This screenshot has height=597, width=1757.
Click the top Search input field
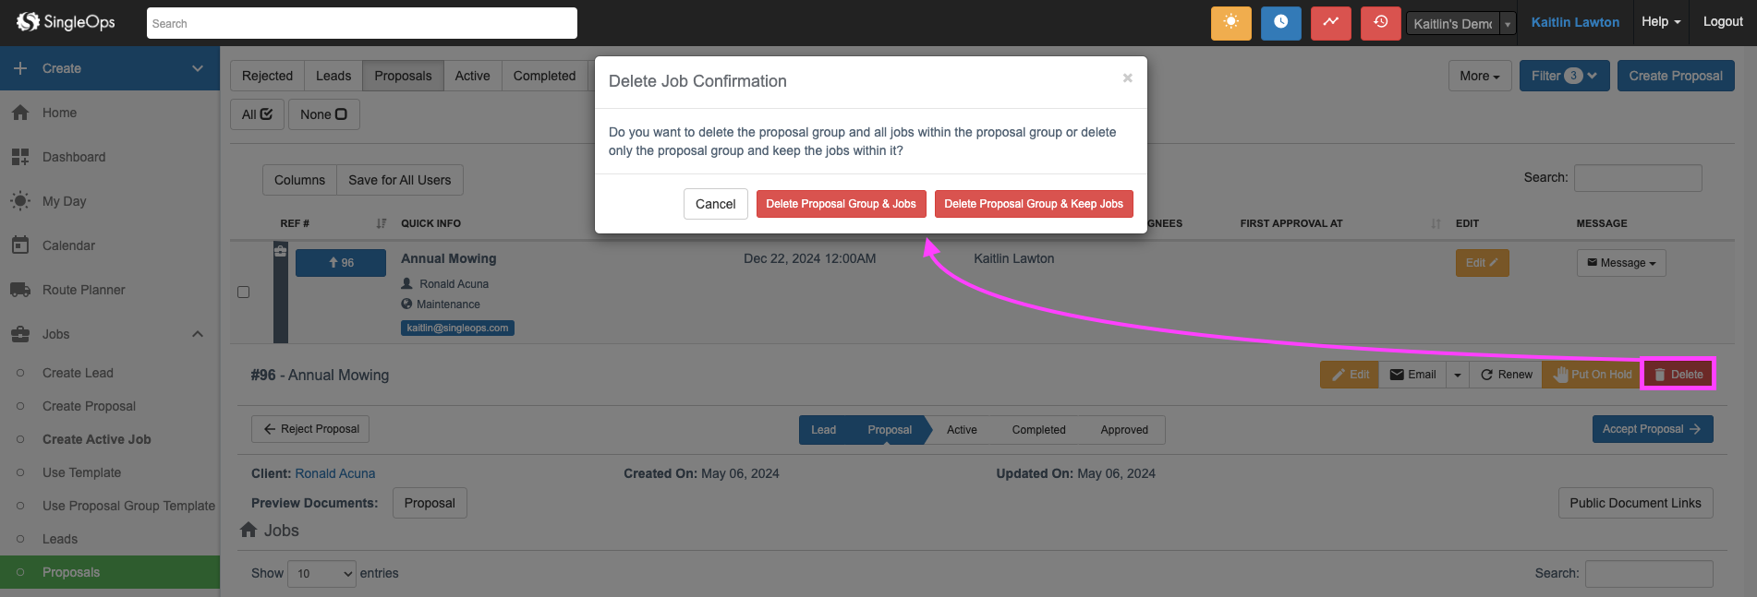click(361, 23)
